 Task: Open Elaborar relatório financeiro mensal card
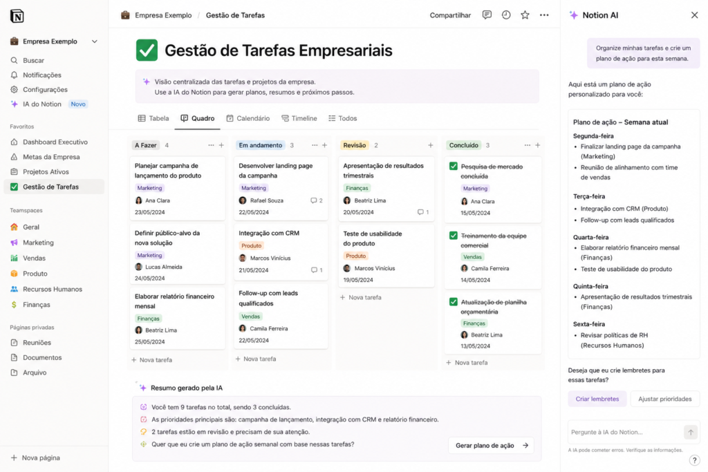pos(177,319)
